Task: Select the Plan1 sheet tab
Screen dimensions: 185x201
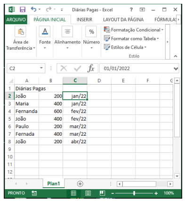Action: tap(54, 184)
